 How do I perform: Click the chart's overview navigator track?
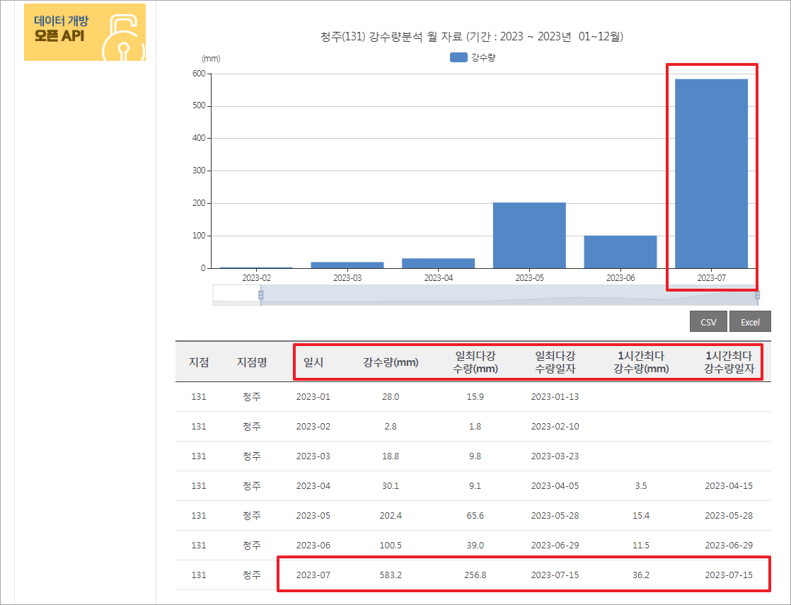(495, 296)
